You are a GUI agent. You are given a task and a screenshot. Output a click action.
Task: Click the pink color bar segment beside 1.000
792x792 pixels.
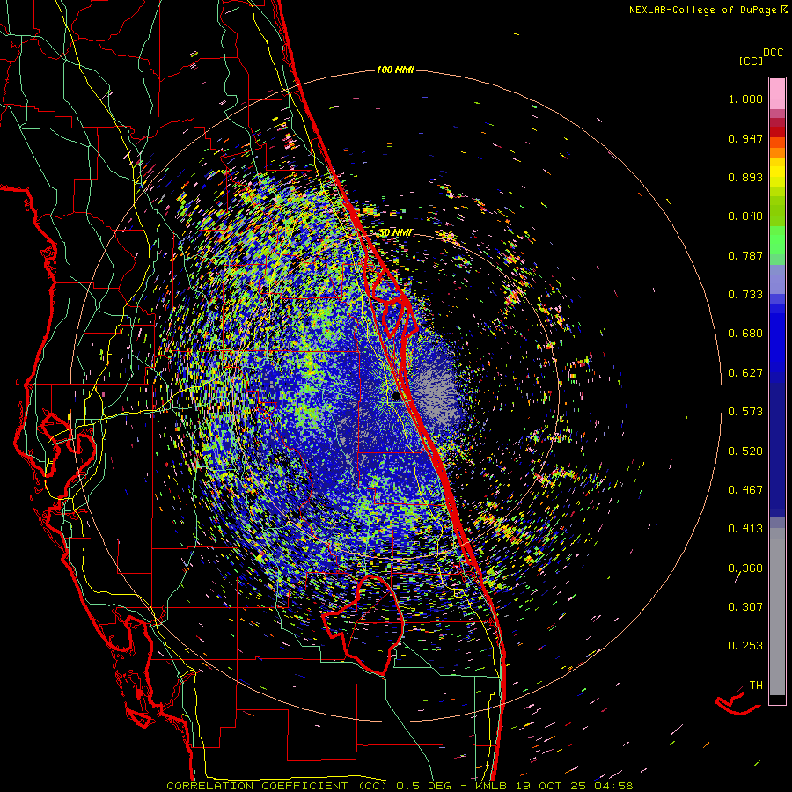(x=777, y=94)
